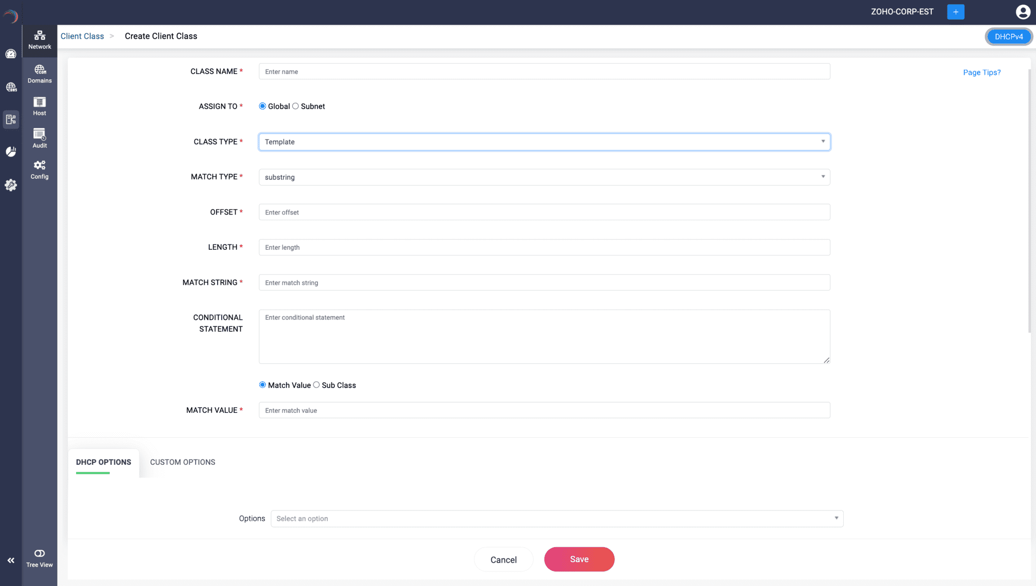Image resolution: width=1036 pixels, height=586 pixels.
Task: Click in the Class Name input field
Action: (544, 72)
